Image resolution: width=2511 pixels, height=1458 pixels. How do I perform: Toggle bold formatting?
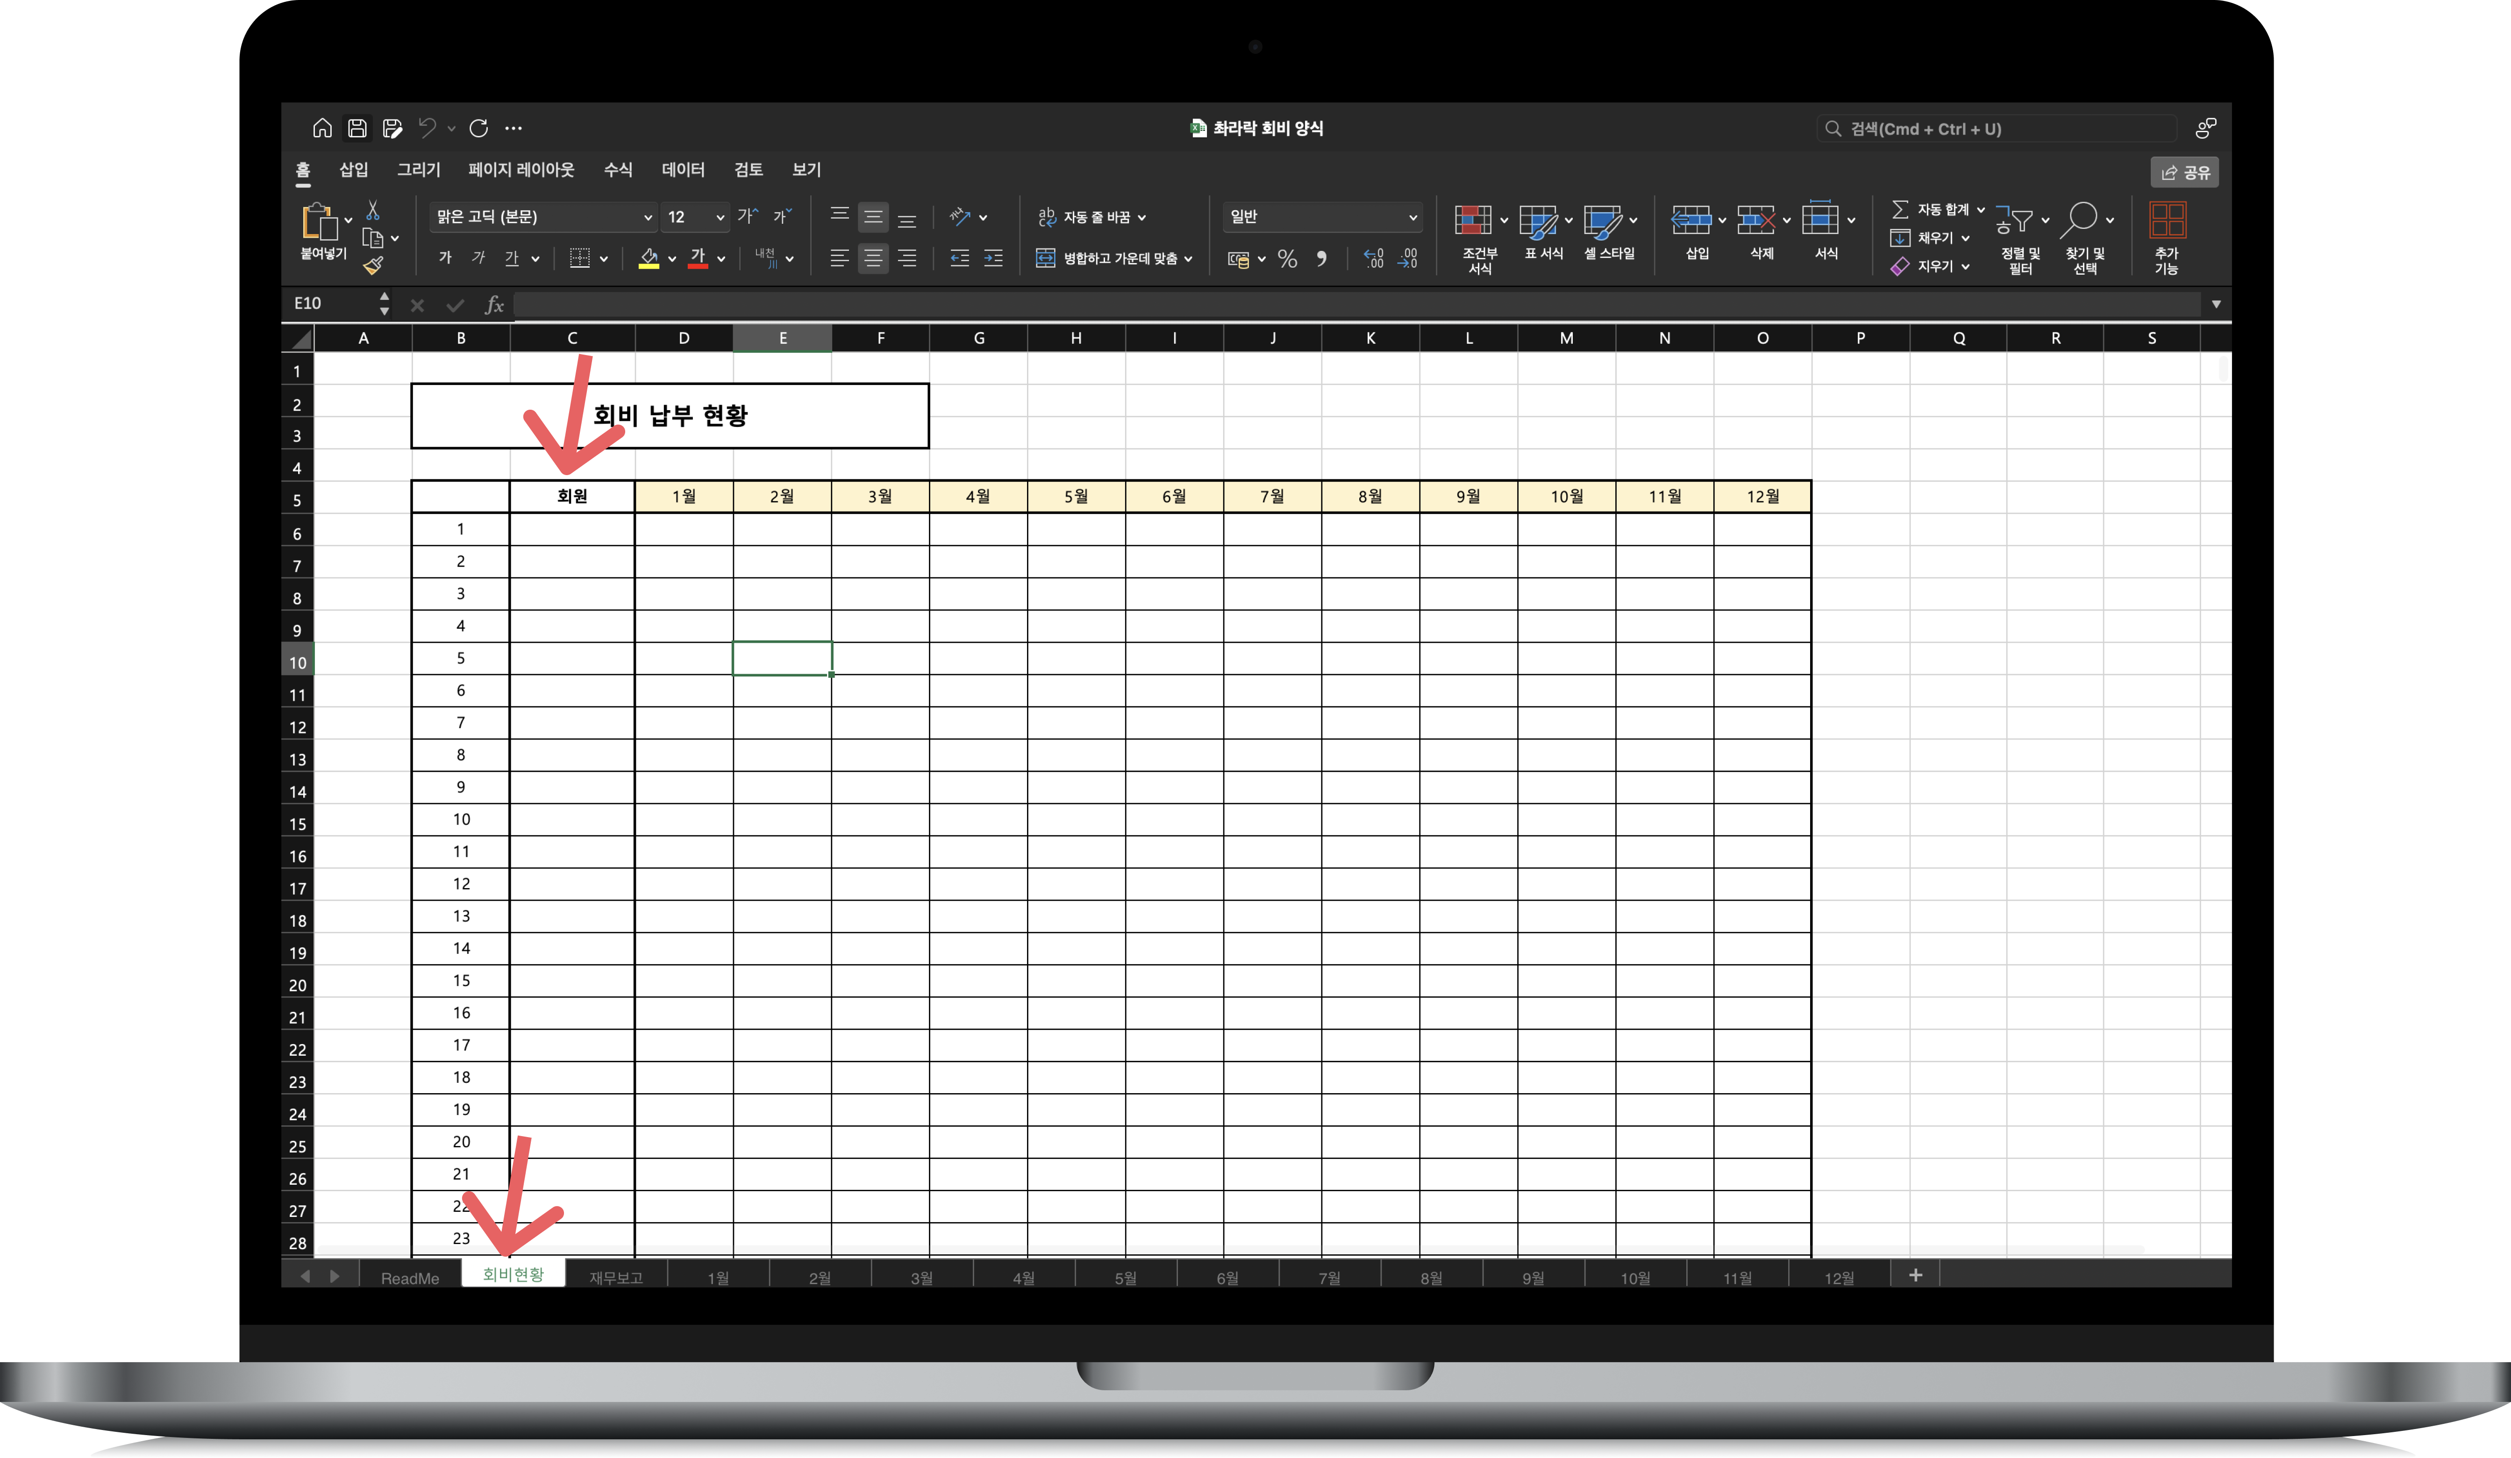(x=445, y=259)
